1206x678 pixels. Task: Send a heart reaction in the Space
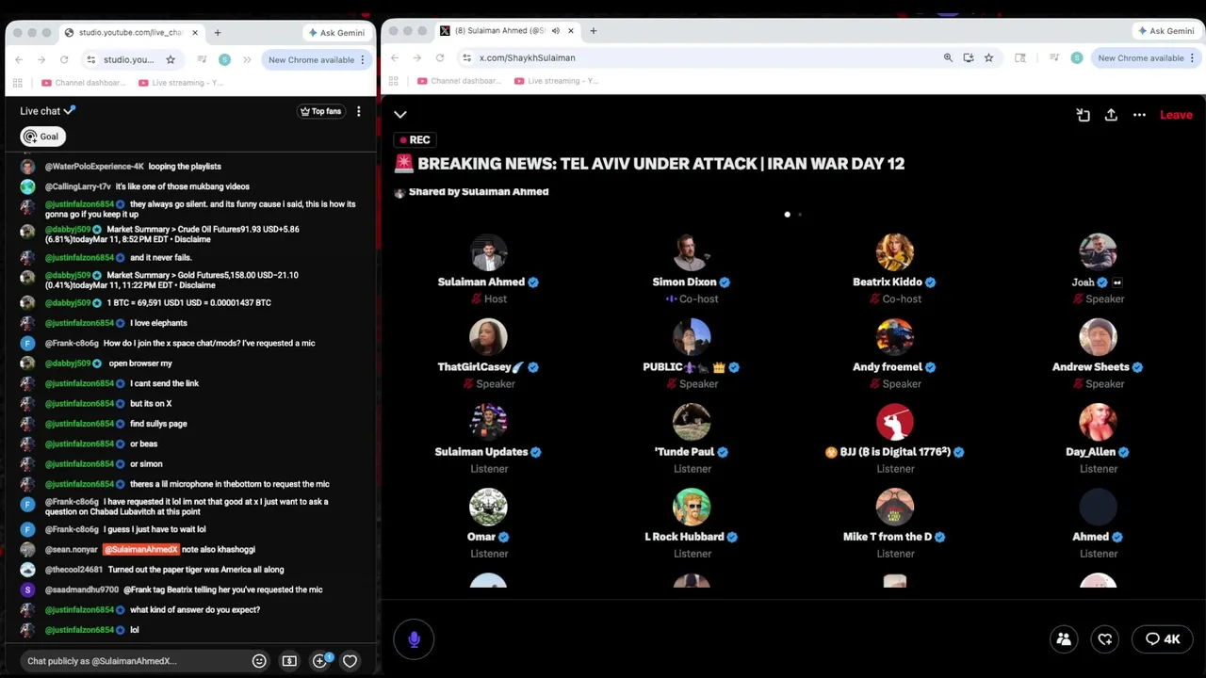1105,639
